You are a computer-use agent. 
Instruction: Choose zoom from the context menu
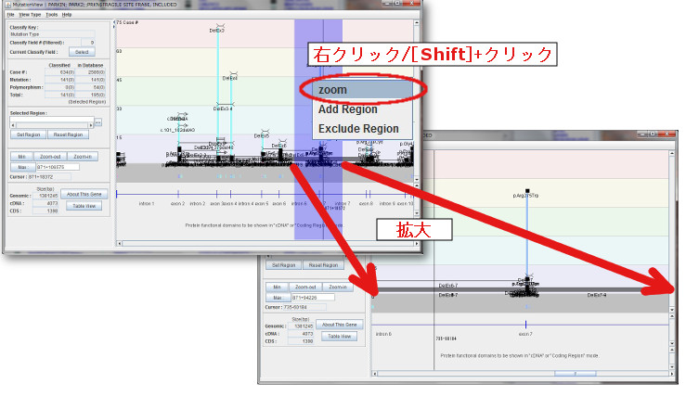pos(332,90)
